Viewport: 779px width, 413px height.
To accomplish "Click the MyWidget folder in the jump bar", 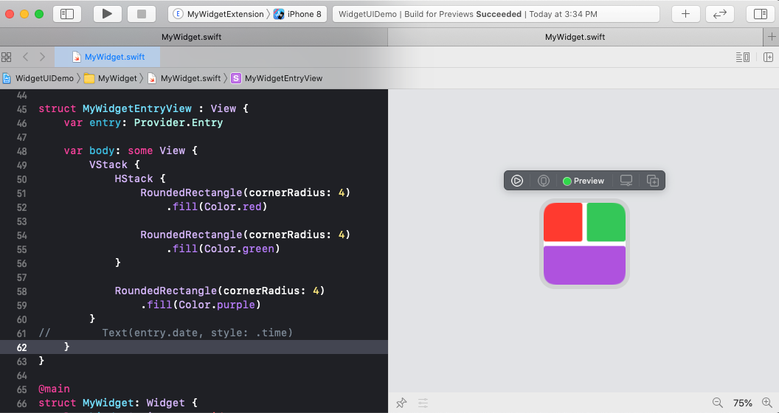I will (x=111, y=78).
